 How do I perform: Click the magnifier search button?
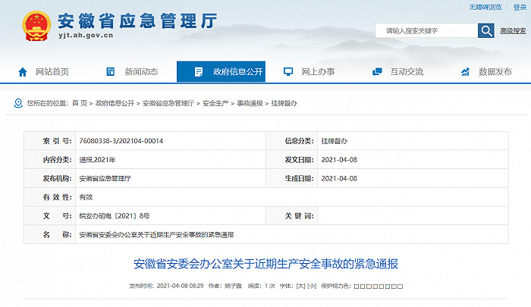click(x=486, y=31)
